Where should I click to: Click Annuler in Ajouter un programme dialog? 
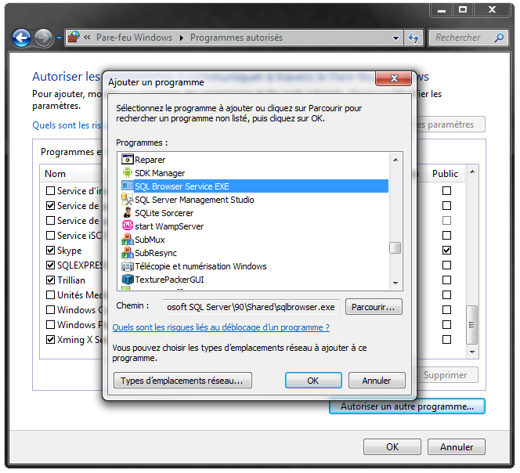click(x=377, y=381)
